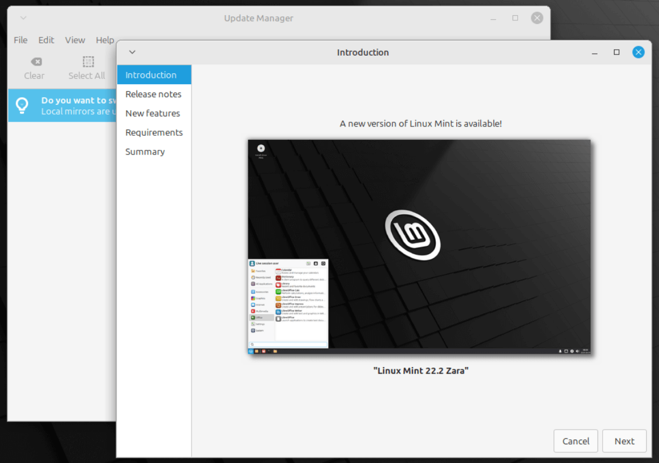Open Introduction window menu chevron
659x463 pixels.
[132, 52]
